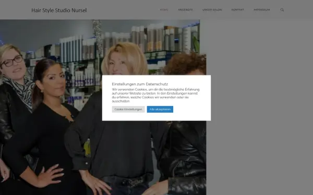Open the search icon in the header
The height and width of the screenshot is (195, 313).
[x=282, y=10]
